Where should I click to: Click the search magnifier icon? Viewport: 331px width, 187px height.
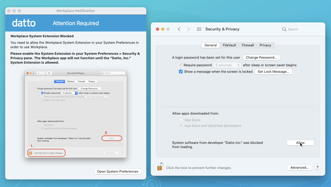point(284,29)
